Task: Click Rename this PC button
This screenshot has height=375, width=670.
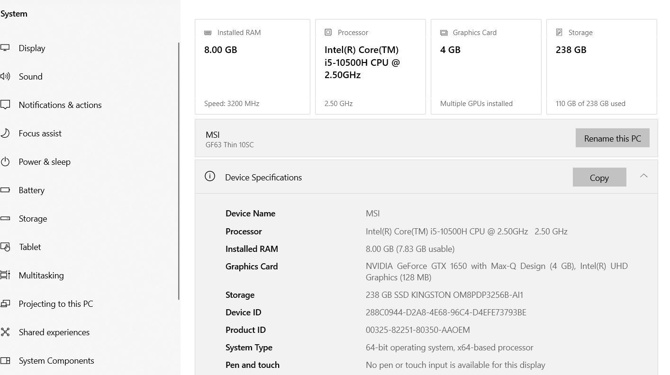Action: pos(612,138)
